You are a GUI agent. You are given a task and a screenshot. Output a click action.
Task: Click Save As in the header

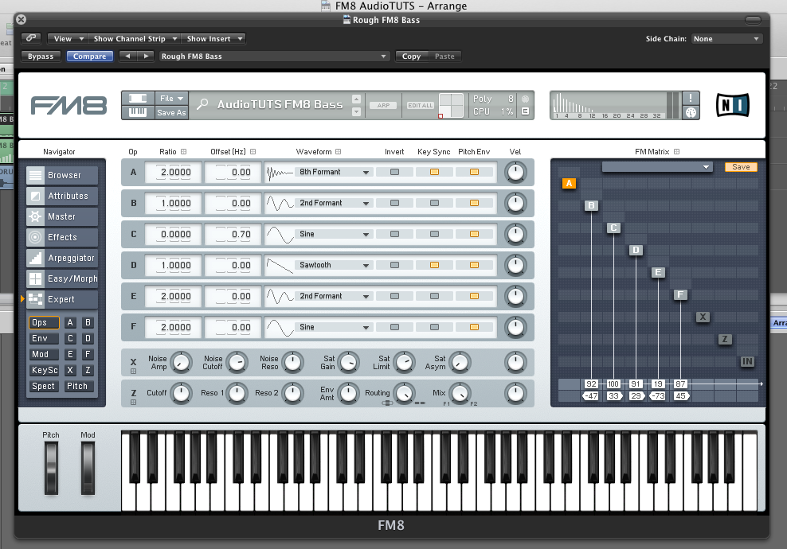click(x=171, y=113)
